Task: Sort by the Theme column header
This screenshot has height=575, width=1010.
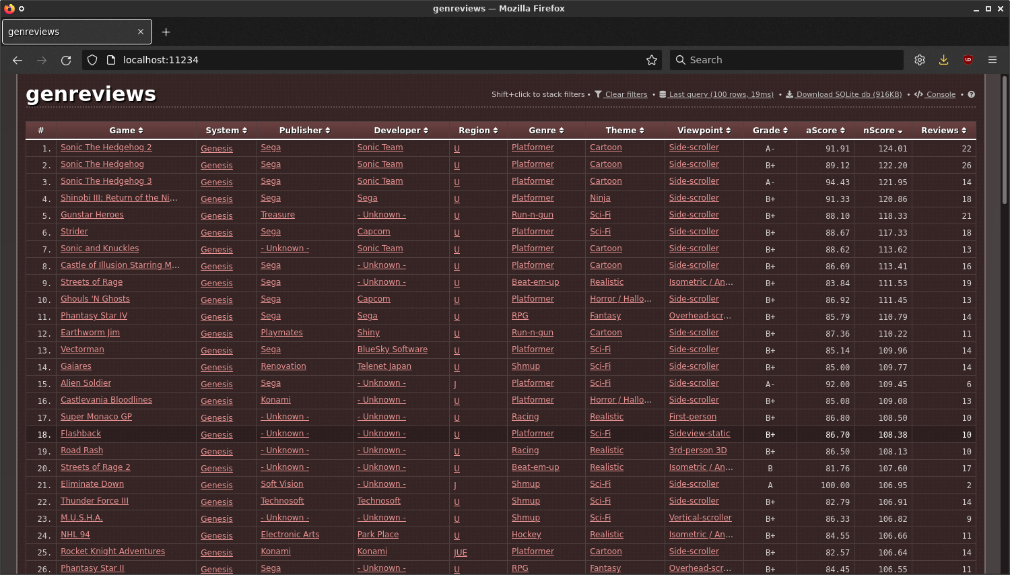Action: [x=626, y=131]
